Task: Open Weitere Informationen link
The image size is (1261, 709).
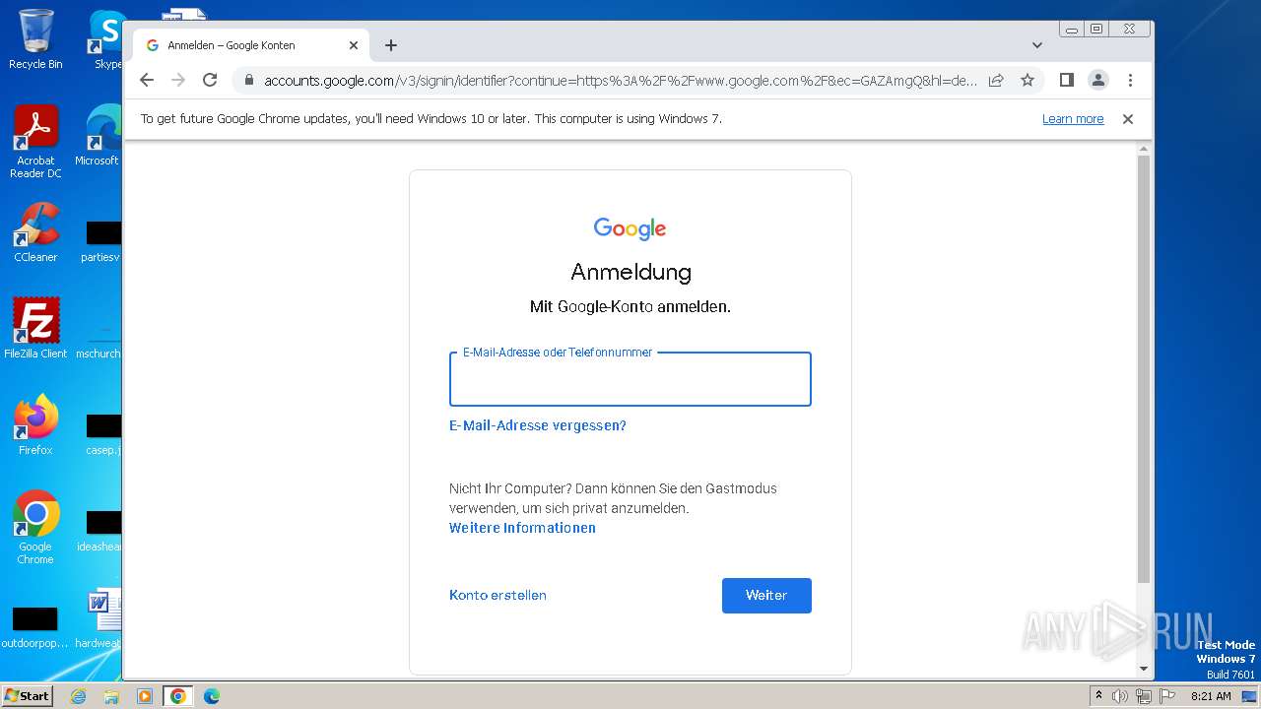Action: pos(522,528)
